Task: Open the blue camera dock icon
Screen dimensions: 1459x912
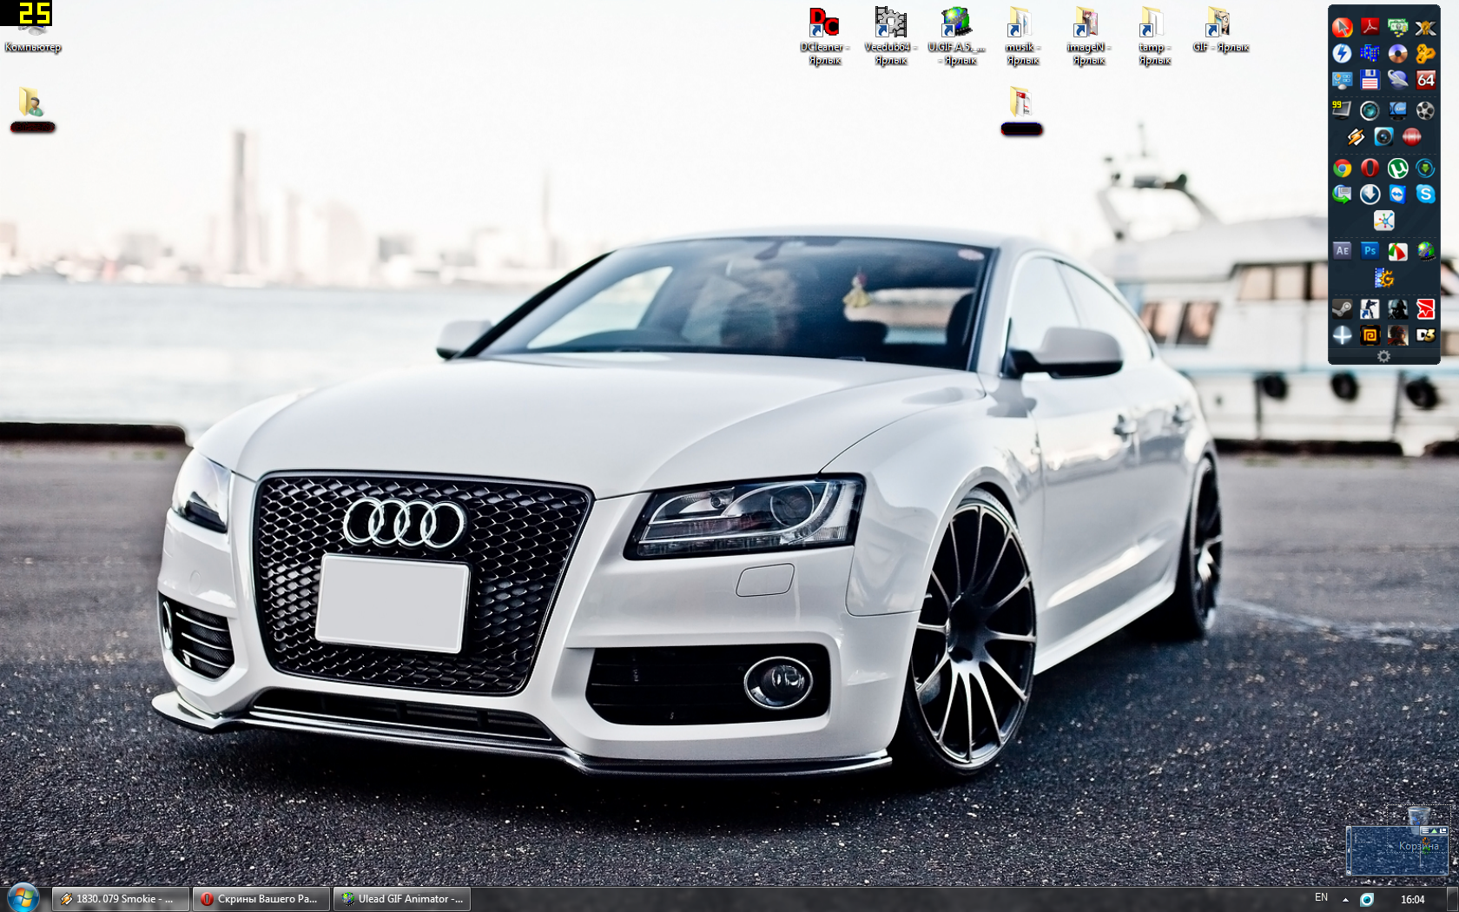Action: pos(1383,136)
